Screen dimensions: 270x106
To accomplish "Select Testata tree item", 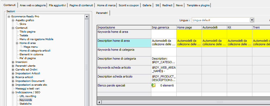I will click(24, 36).
